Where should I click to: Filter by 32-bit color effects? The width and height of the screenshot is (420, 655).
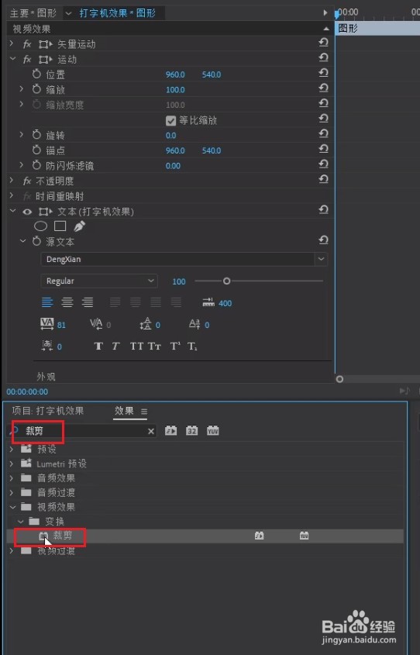click(x=191, y=431)
